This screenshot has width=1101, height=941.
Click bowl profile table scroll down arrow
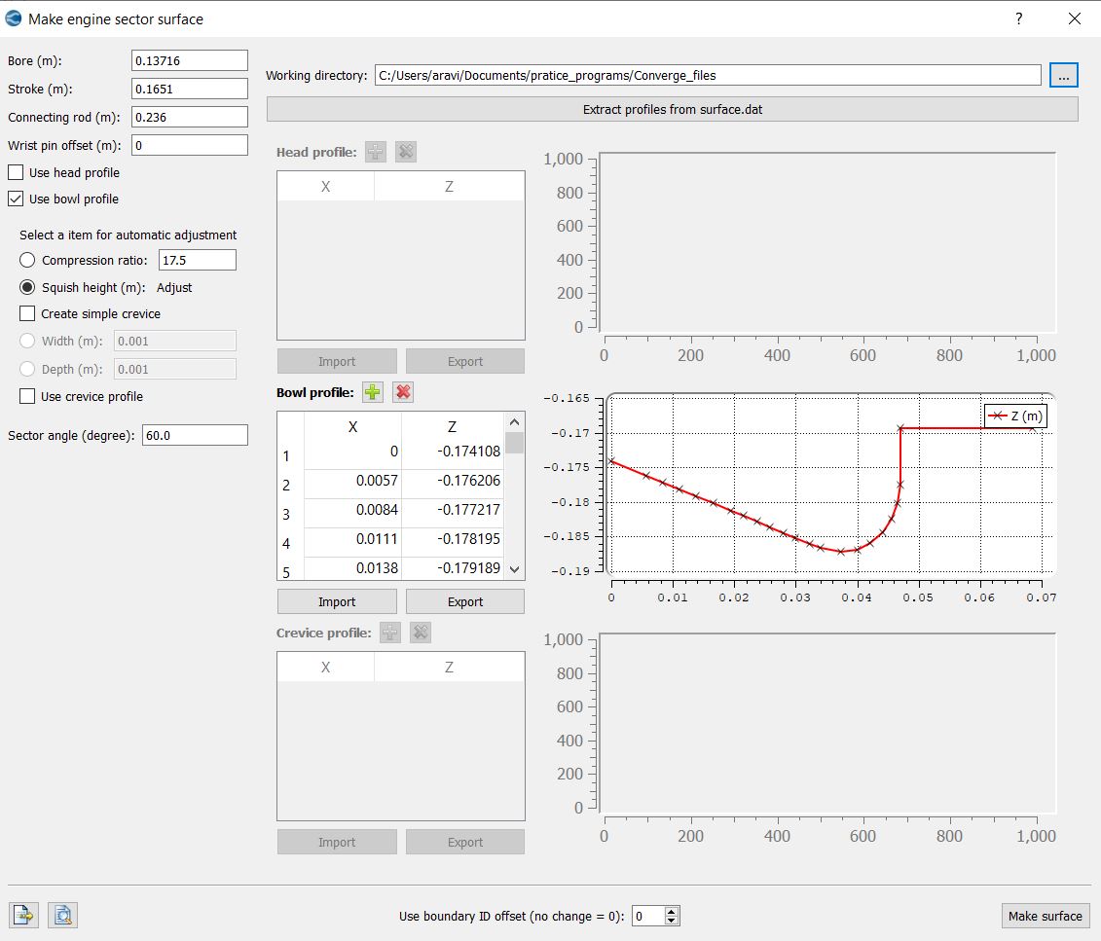tap(514, 569)
